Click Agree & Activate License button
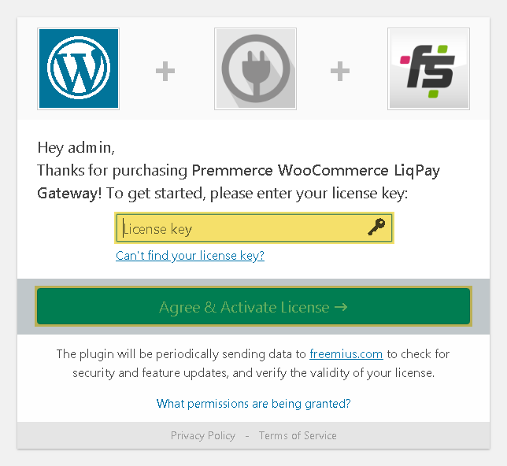507x466 pixels. click(253, 306)
